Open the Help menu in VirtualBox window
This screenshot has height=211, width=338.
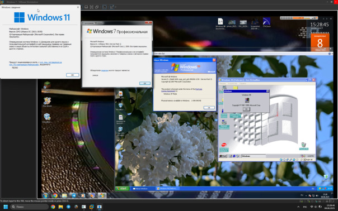point(243,84)
